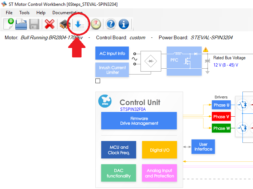Click the bus capacitor symbol
The height and width of the screenshot is (189, 253).
[x=207, y=61]
